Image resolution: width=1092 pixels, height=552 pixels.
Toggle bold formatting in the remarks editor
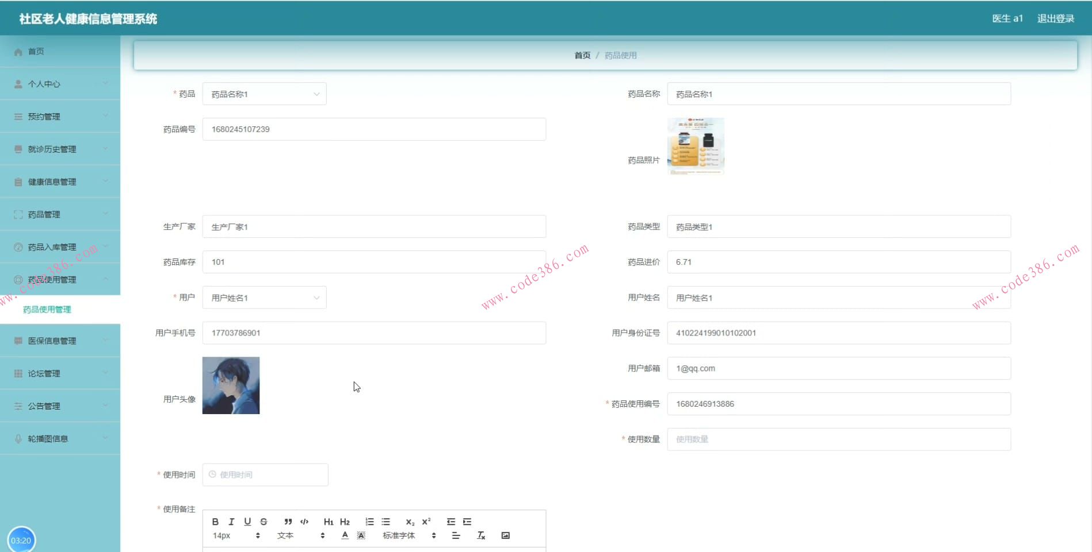215,522
